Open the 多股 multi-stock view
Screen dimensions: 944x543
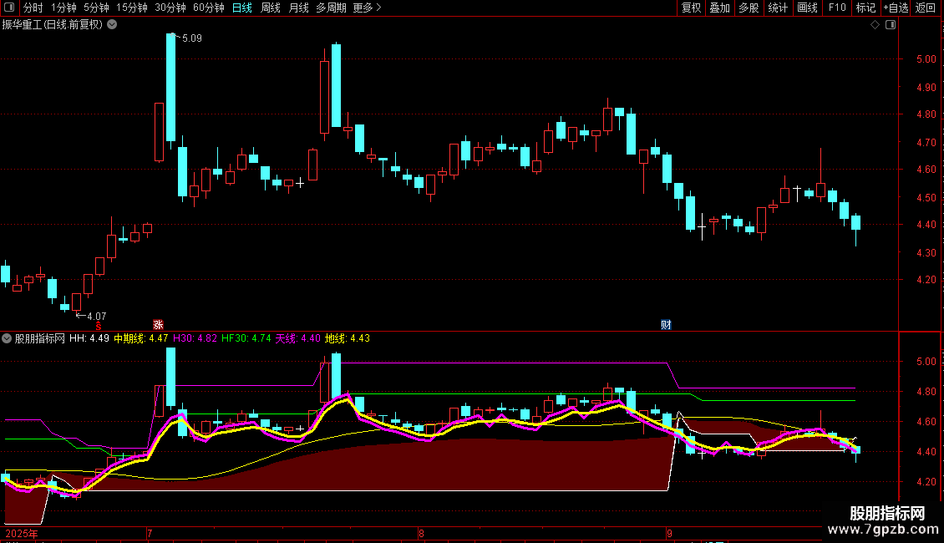coord(749,8)
